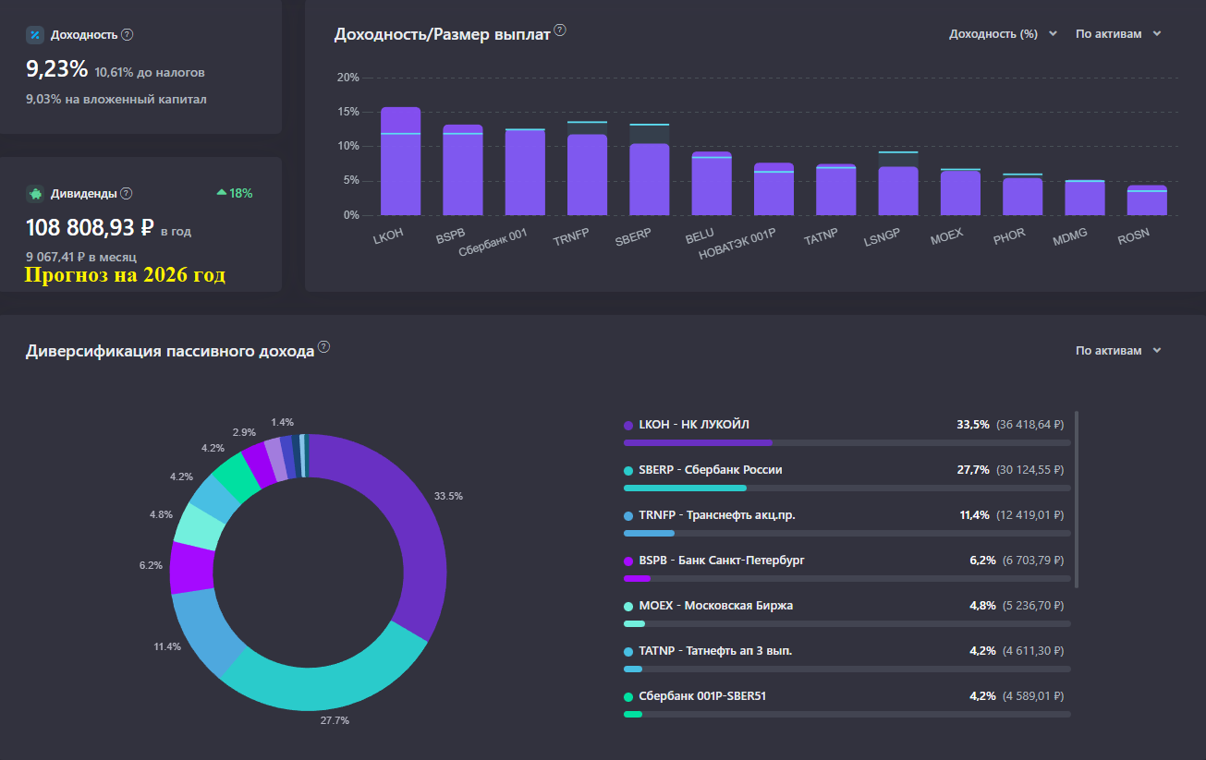1206x760 pixels.
Task: Select the 6.2% violet donut segment
Action: [191, 566]
